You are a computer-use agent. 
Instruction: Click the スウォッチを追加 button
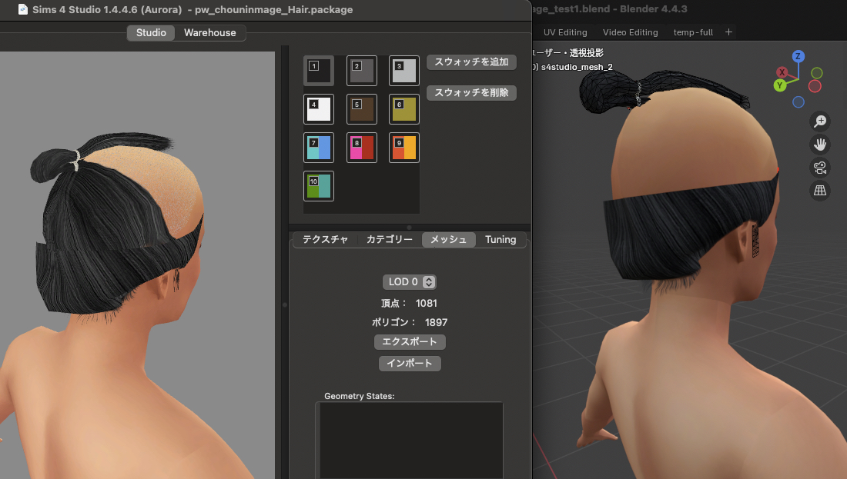click(471, 62)
